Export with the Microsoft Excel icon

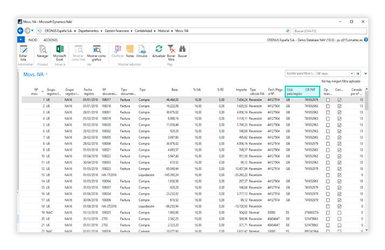(59, 50)
